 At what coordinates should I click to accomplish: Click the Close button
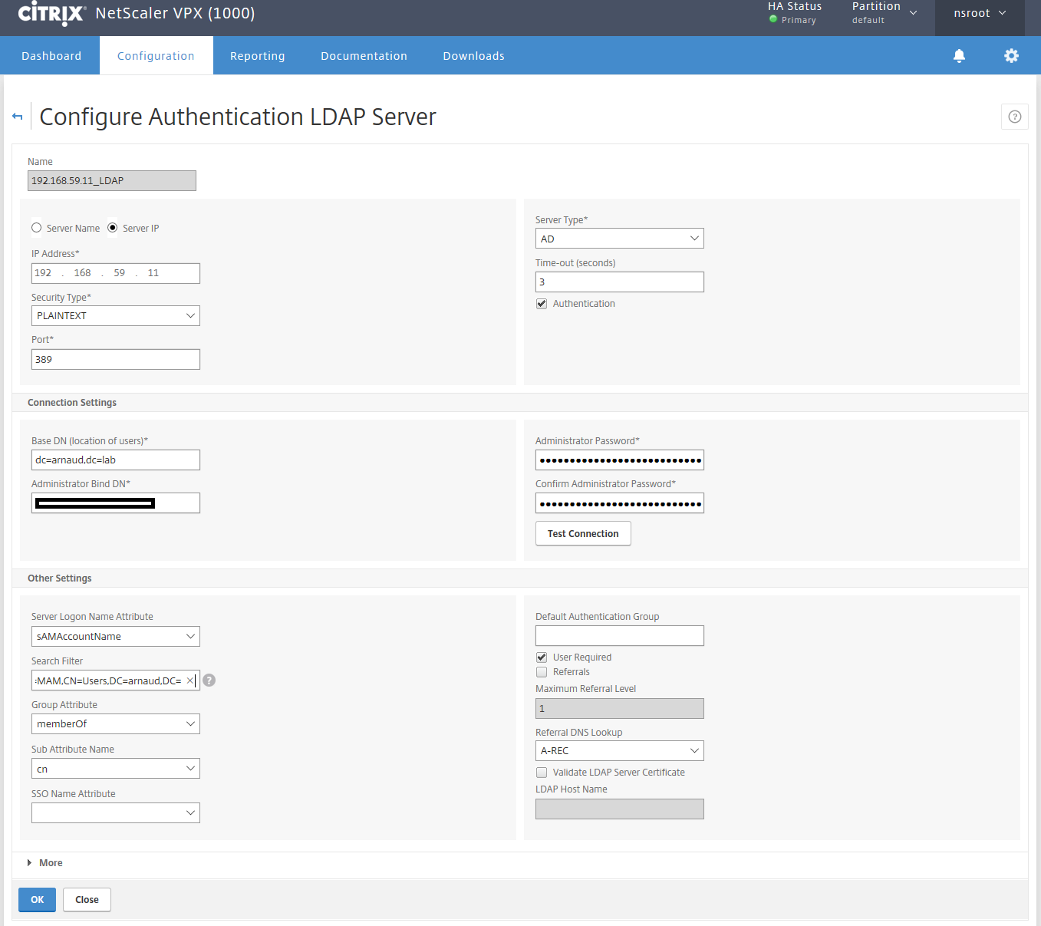pyautogui.click(x=87, y=900)
